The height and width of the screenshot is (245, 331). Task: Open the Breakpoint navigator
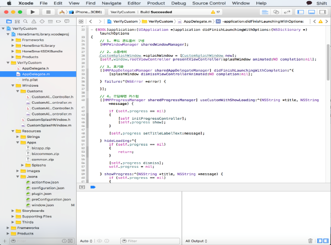click(x=58, y=22)
